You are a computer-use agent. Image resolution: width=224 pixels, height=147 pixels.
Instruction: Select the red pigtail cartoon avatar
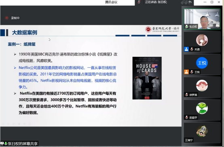click(202, 85)
